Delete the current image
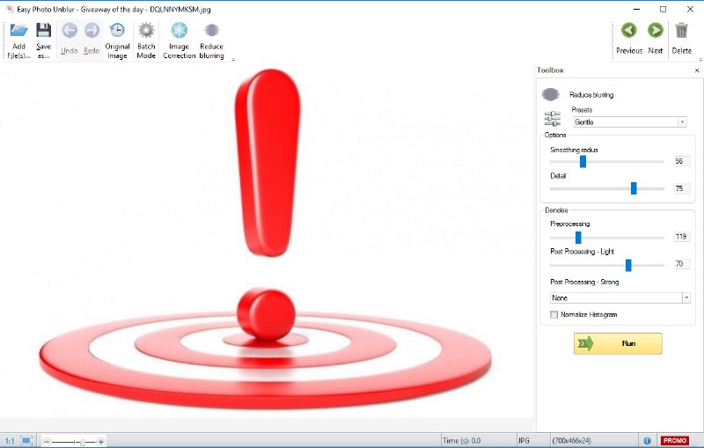Image resolution: width=704 pixels, height=448 pixels. click(x=681, y=39)
